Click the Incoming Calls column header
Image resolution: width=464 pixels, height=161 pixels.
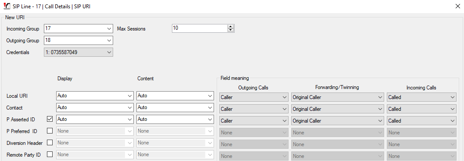(421, 88)
